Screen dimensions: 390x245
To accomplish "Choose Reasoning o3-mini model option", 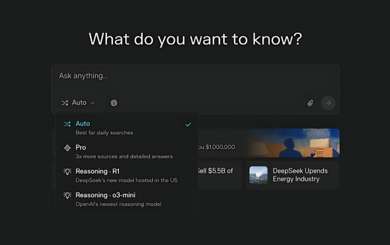I will tap(127, 199).
